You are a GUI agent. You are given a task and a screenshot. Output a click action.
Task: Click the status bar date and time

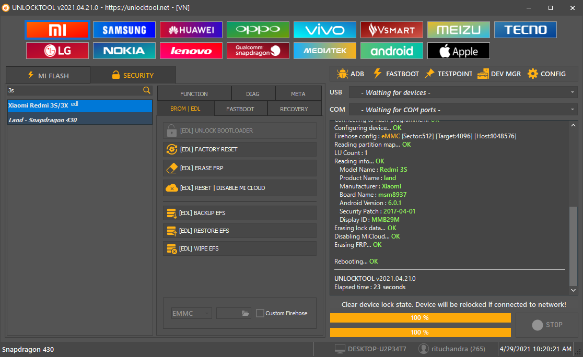535,349
